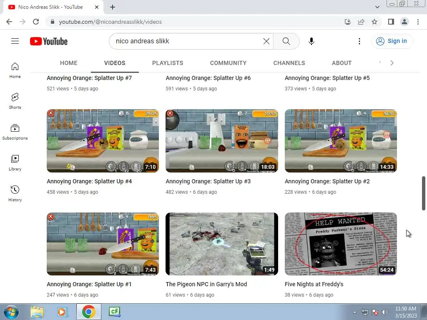This screenshot has height=320, width=427.
Task: Open Library from sidebar
Action: tap(15, 163)
